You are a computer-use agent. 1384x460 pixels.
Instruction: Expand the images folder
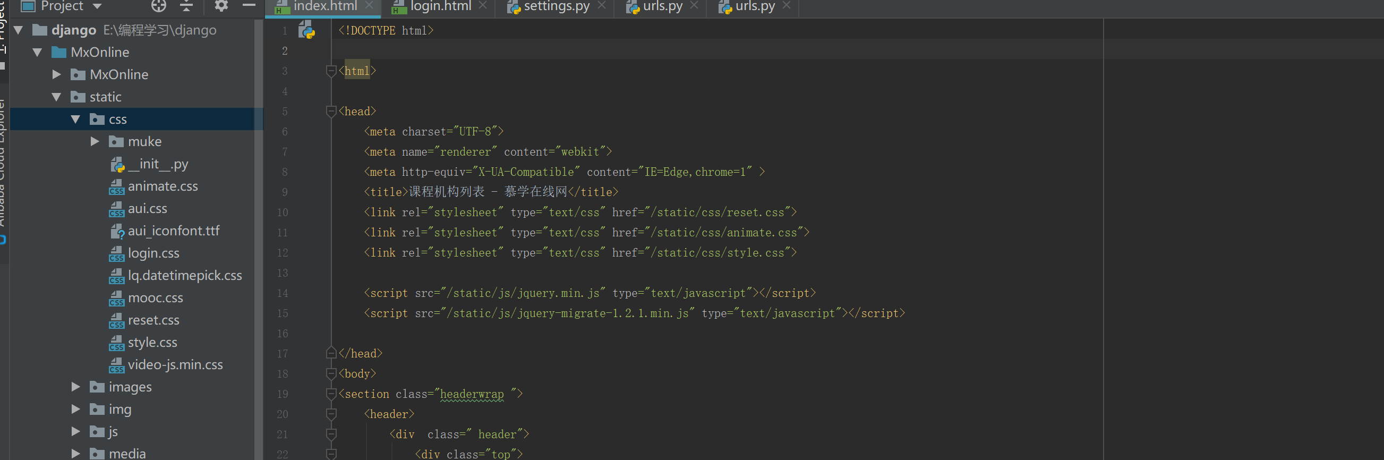76,387
